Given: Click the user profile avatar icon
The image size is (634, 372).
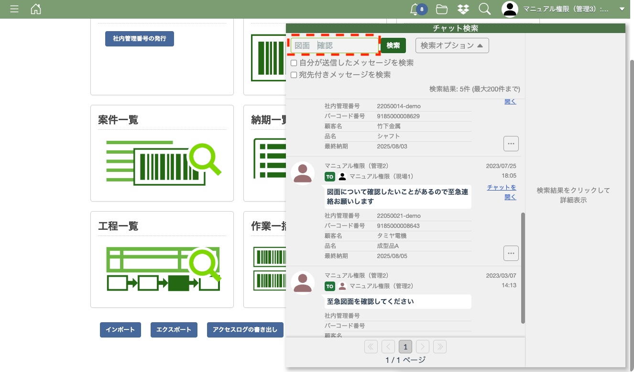Looking at the screenshot, I should click(x=510, y=9).
